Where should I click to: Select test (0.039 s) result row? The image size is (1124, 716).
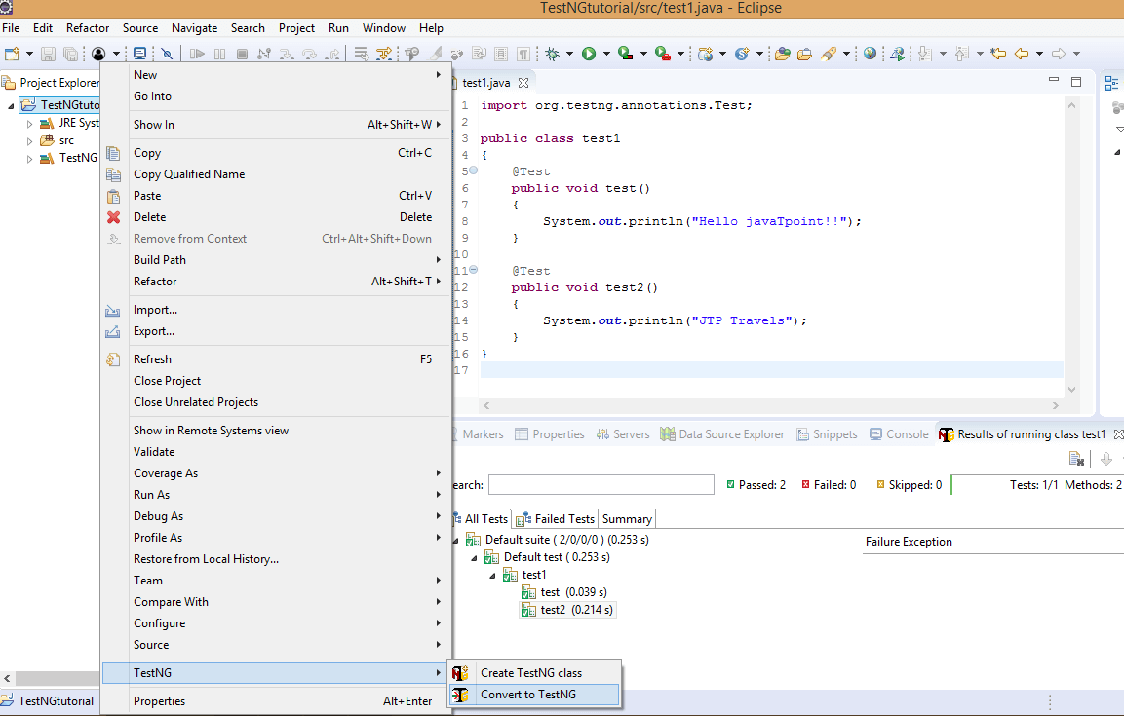[x=564, y=592]
